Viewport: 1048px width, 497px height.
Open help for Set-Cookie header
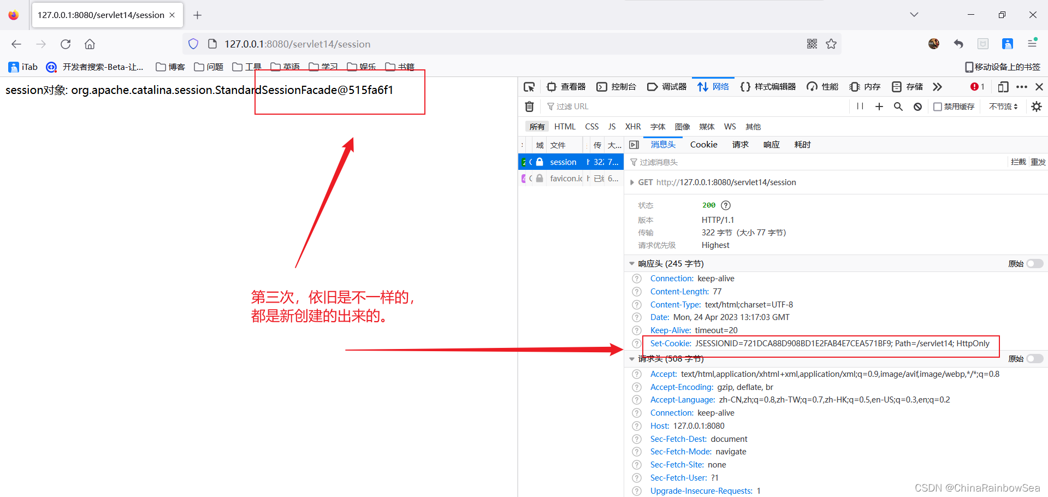point(637,344)
